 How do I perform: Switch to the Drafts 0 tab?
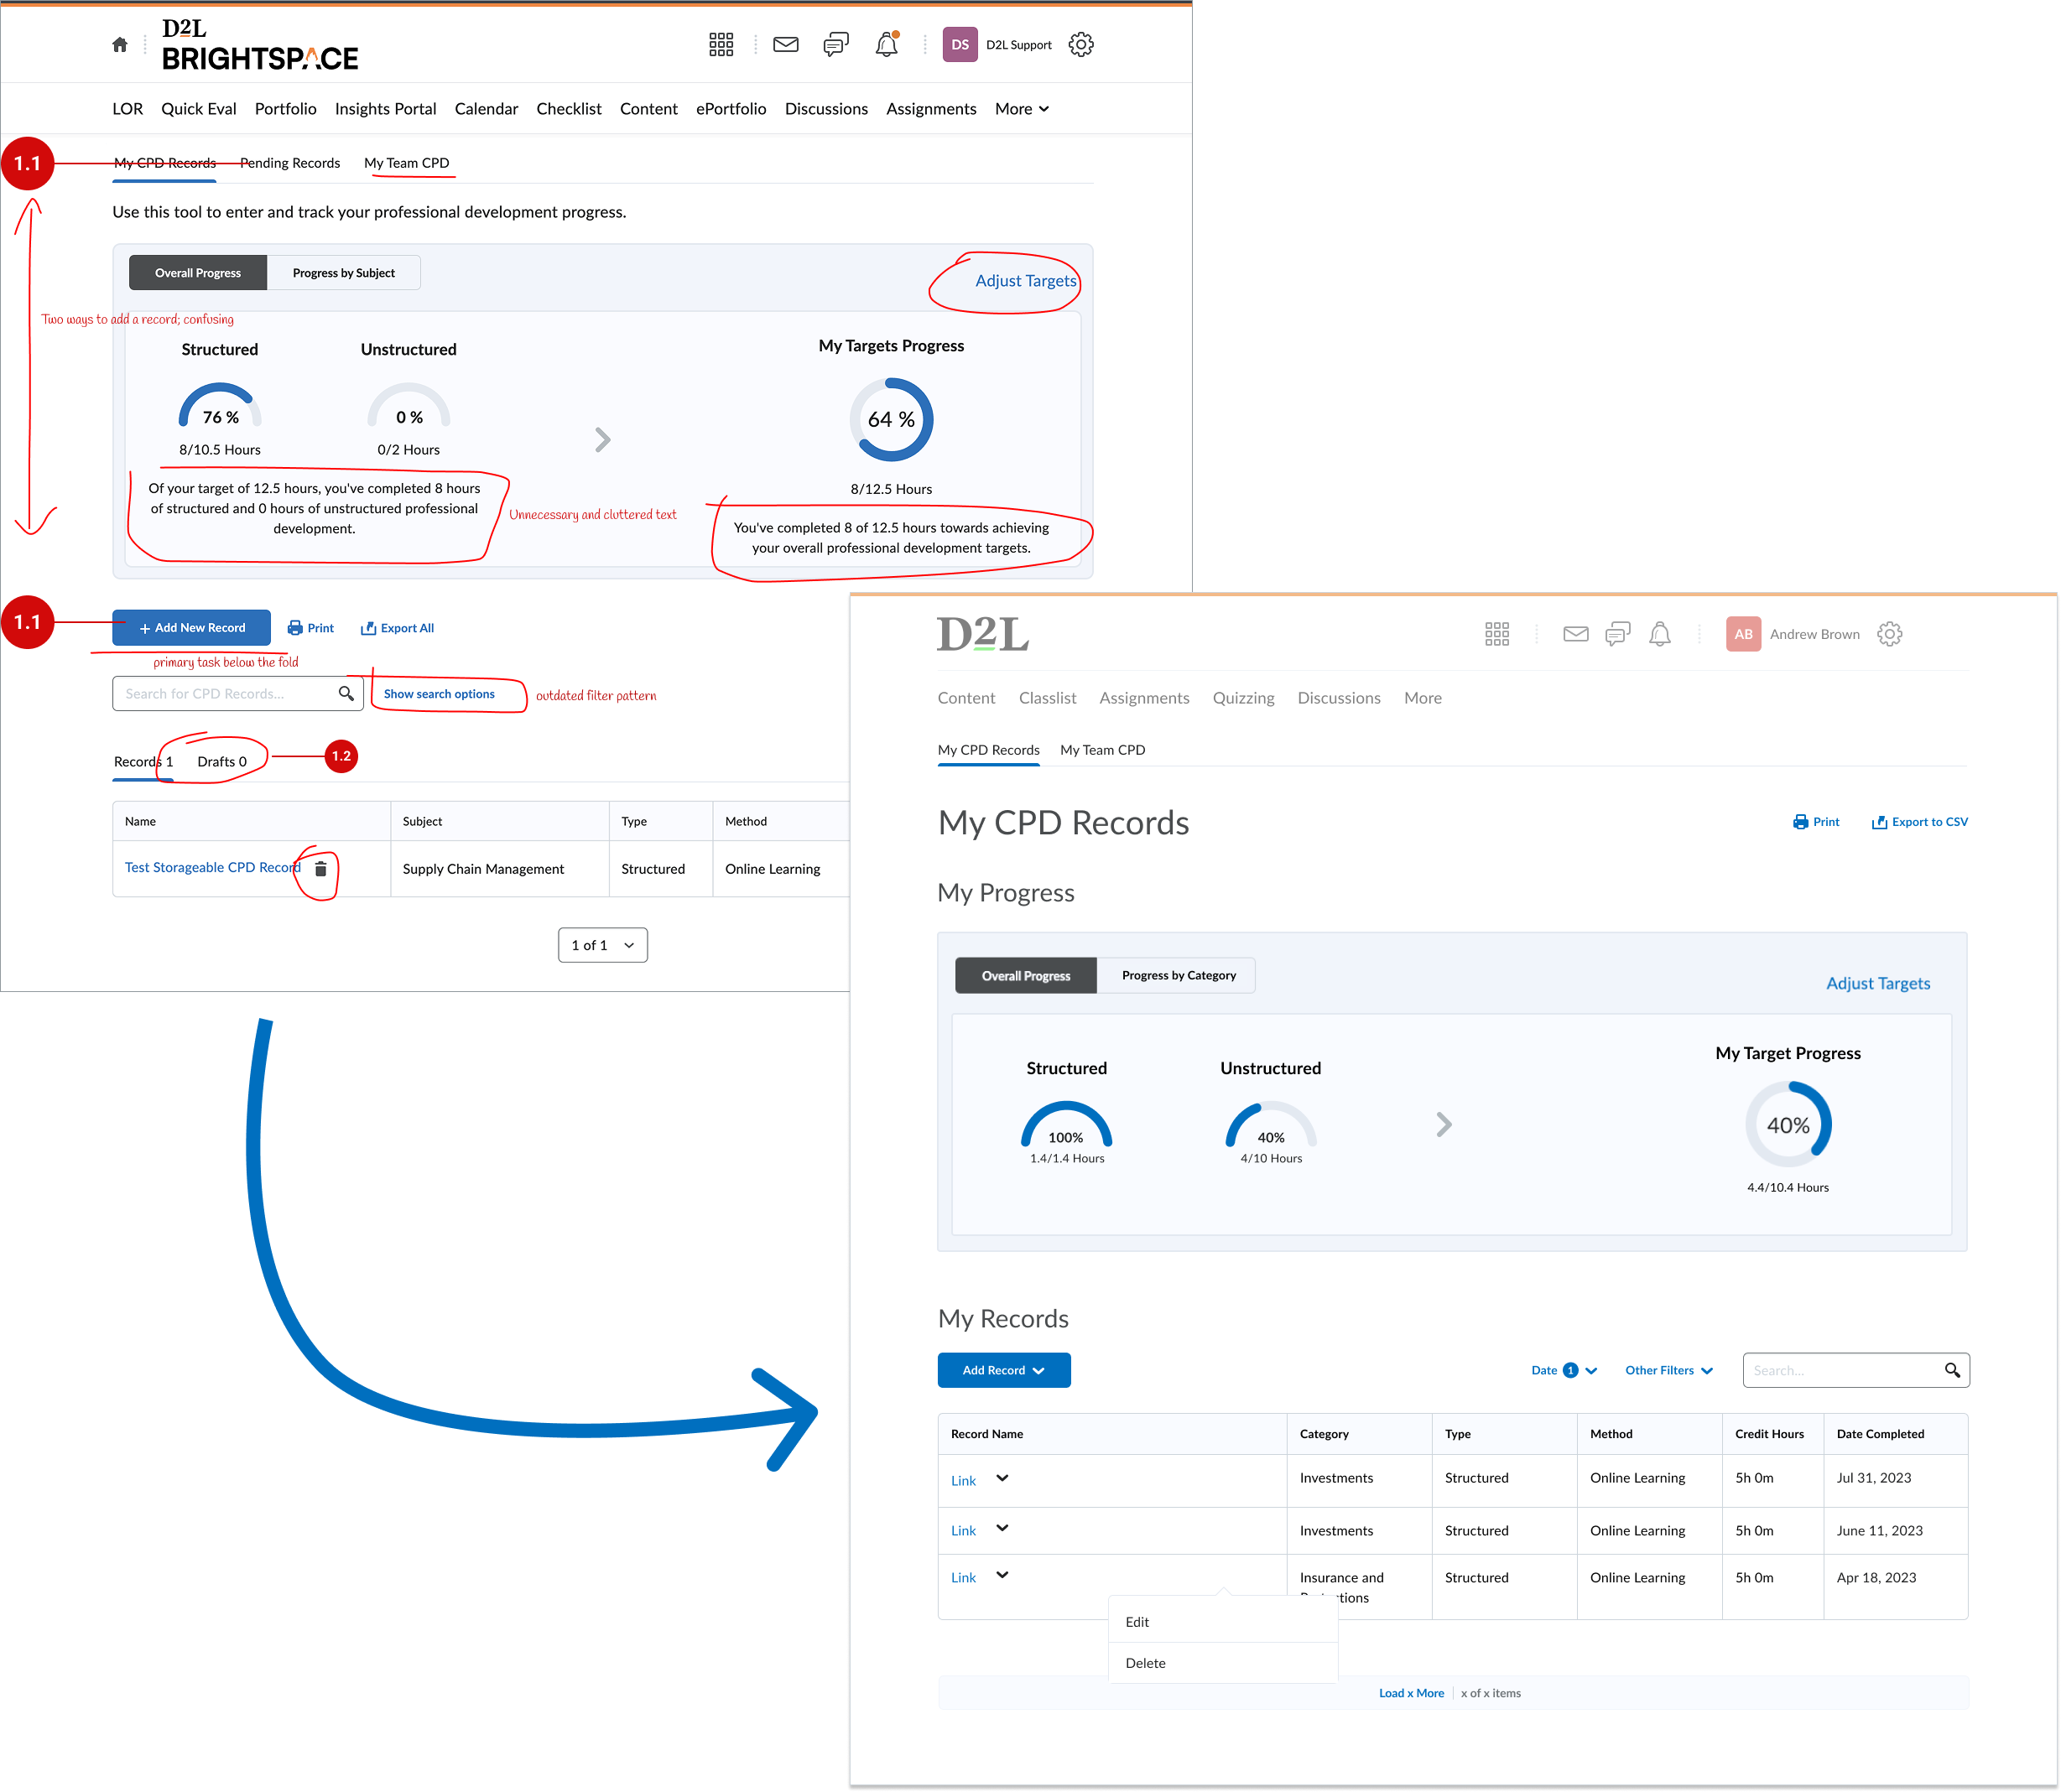[x=221, y=762]
